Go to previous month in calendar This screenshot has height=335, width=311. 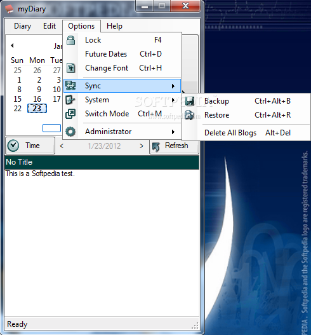tap(12, 45)
